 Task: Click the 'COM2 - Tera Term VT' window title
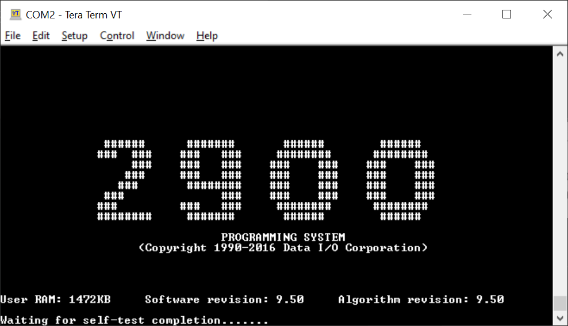pos(74,15)
